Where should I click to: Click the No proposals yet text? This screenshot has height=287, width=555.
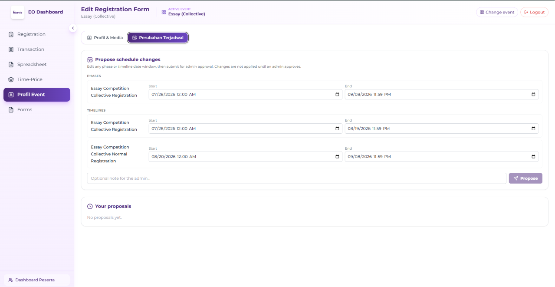click(x=104, y=218)
